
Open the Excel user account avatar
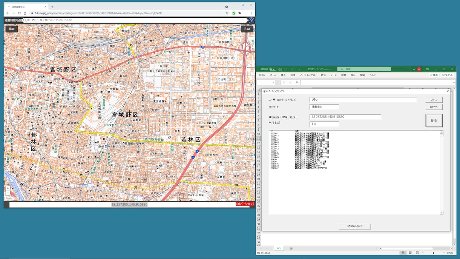[x=419, y=69]
